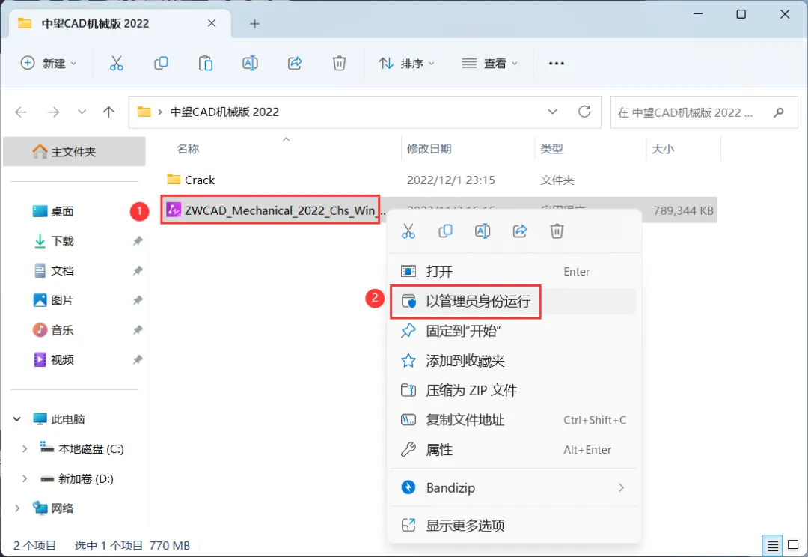Image resolution: width=808 pixels, height=557 pixels.
Task: Go forward with the Forward arrow
Action: point(53,112)
